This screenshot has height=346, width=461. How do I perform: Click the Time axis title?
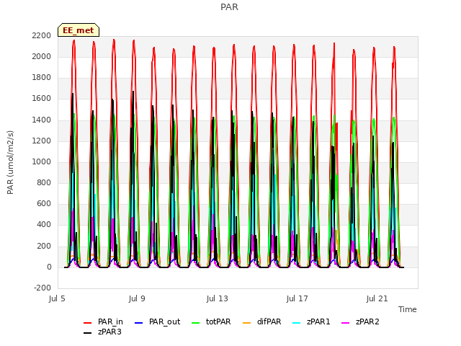(408, 309)
